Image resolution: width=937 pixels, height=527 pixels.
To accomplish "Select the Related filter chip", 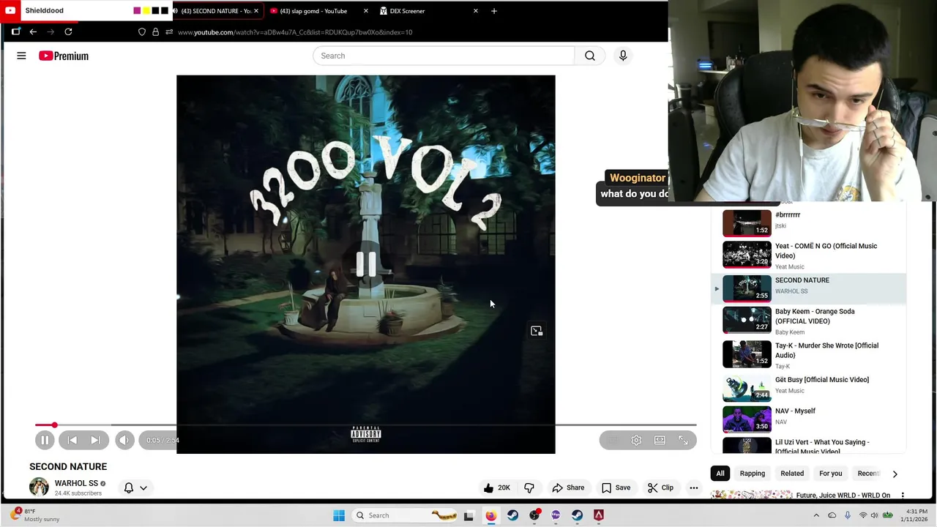I will click(x=792, y=474).
